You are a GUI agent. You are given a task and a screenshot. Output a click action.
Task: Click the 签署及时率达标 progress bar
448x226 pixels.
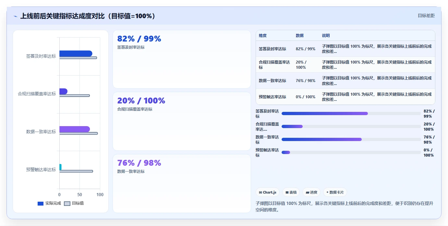pyautogui.click(x=351, y=113)
